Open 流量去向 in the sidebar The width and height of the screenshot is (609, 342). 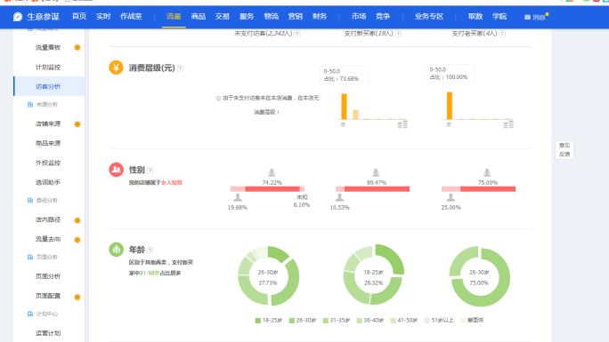click(48, 239)
